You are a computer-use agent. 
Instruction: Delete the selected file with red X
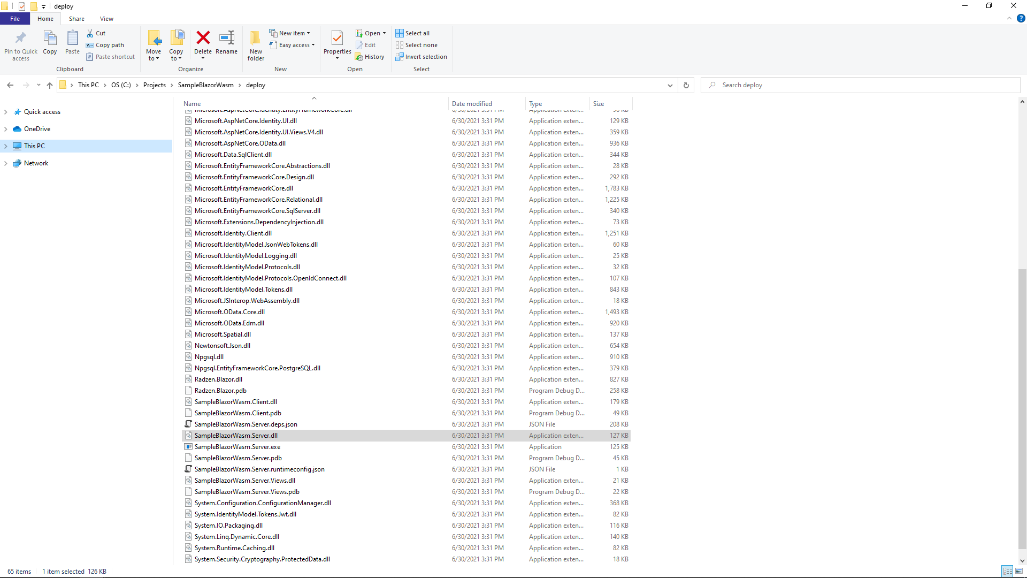pos(203,44)
